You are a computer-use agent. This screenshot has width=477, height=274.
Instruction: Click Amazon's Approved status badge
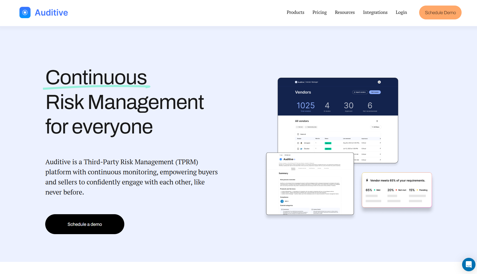[x=328, y=143]
